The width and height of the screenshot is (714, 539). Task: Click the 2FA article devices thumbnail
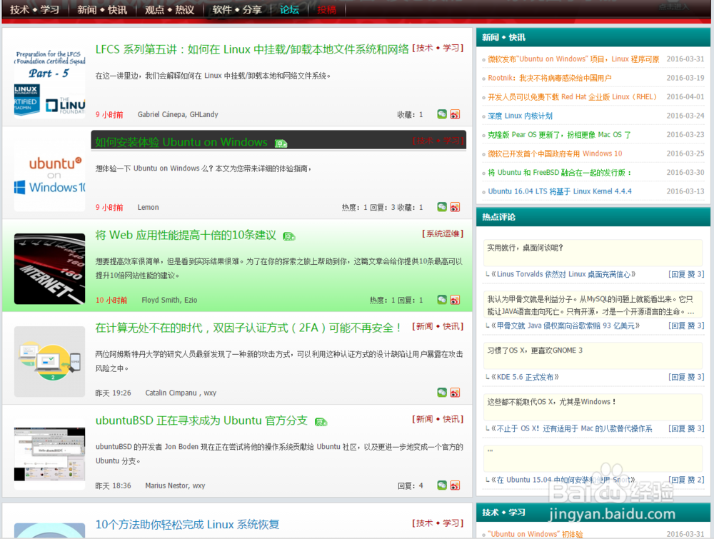coord(50,361)
